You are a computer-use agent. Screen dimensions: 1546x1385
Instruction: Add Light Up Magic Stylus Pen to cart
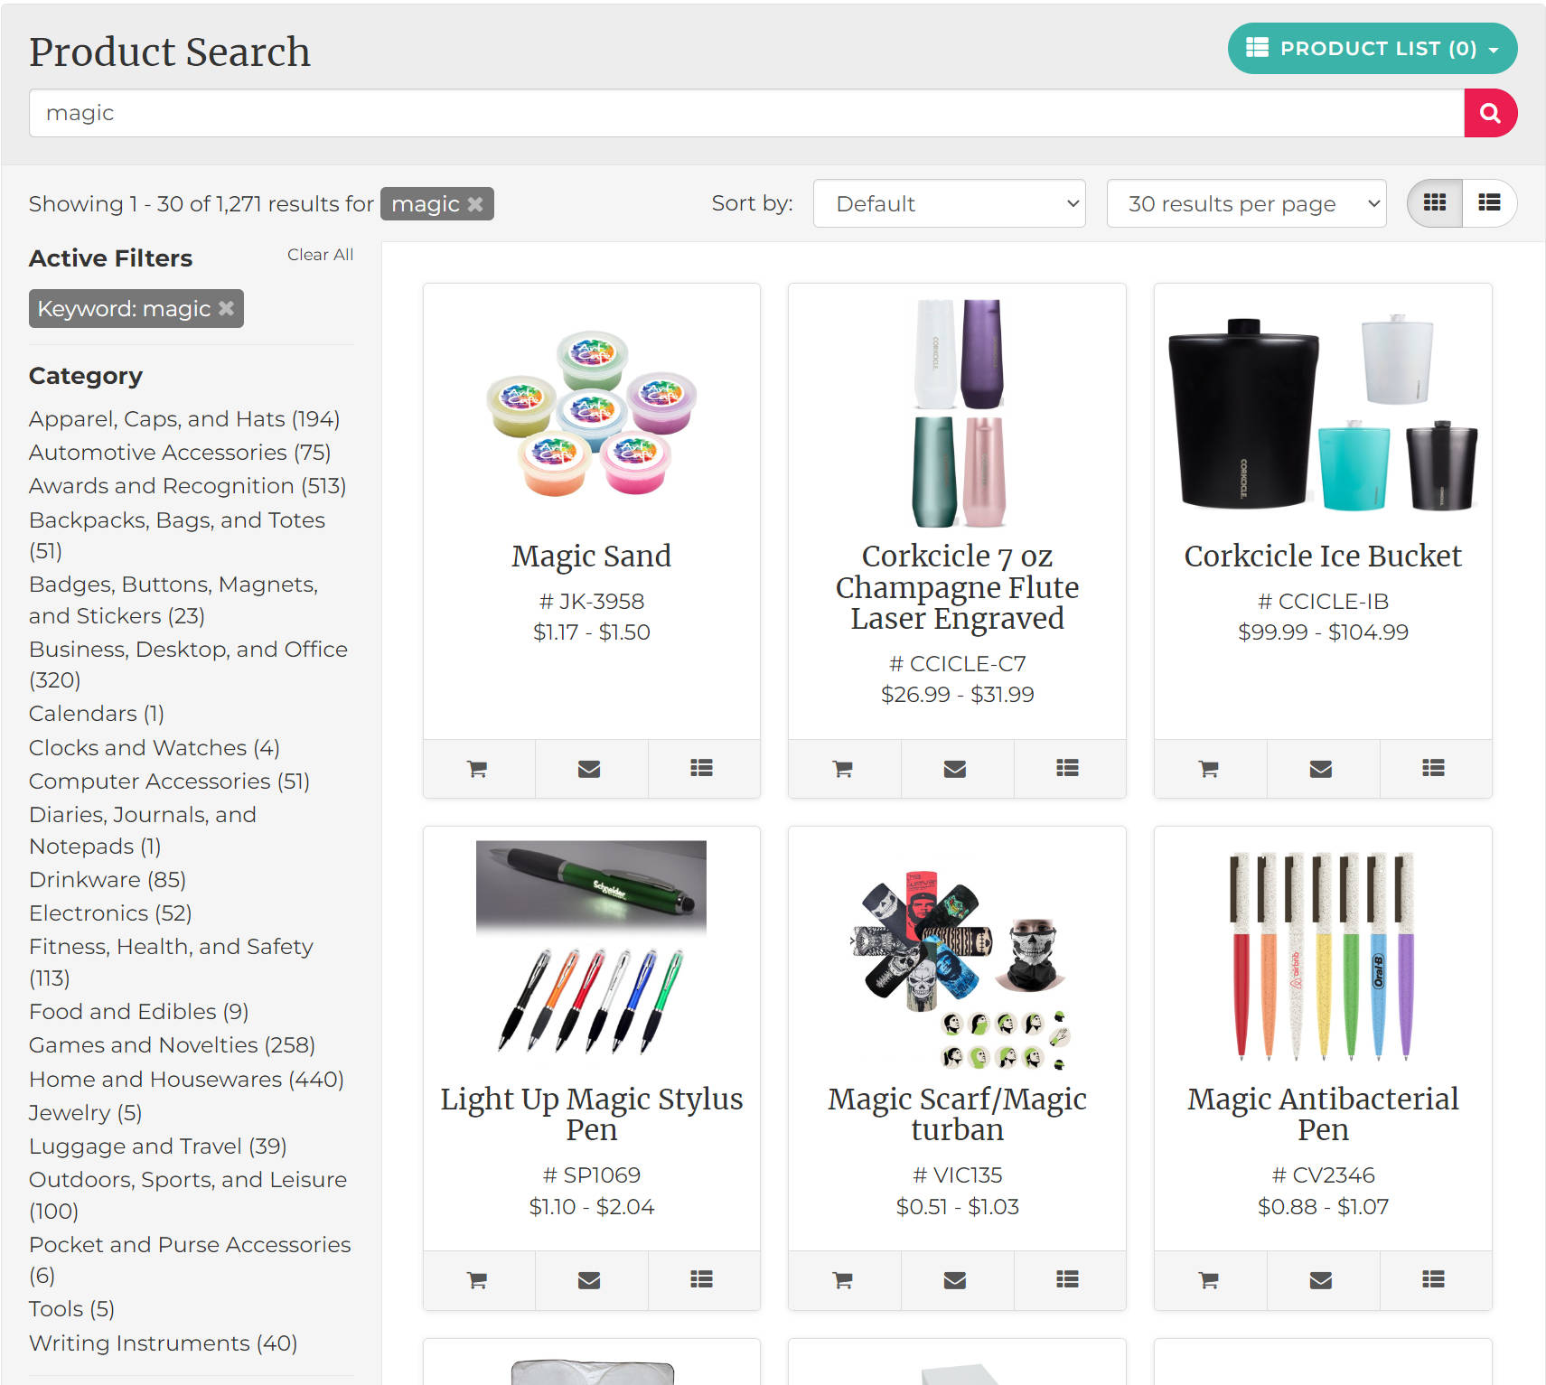[478, 1280]
